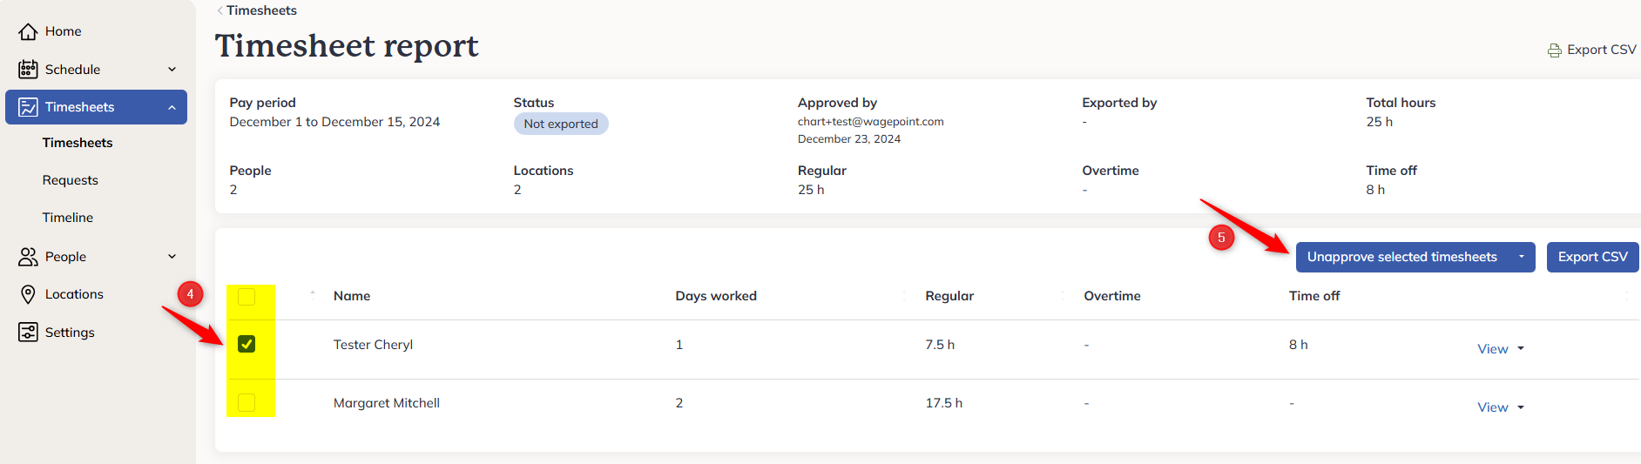Uncheck the Tester Cheryl checkbox

pos(246,344)
